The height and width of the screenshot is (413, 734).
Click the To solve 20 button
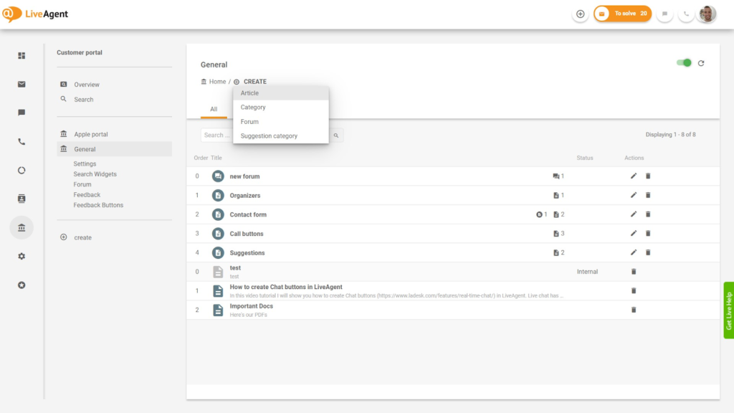623,14
